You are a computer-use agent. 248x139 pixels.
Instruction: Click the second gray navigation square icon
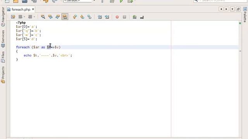30,17
